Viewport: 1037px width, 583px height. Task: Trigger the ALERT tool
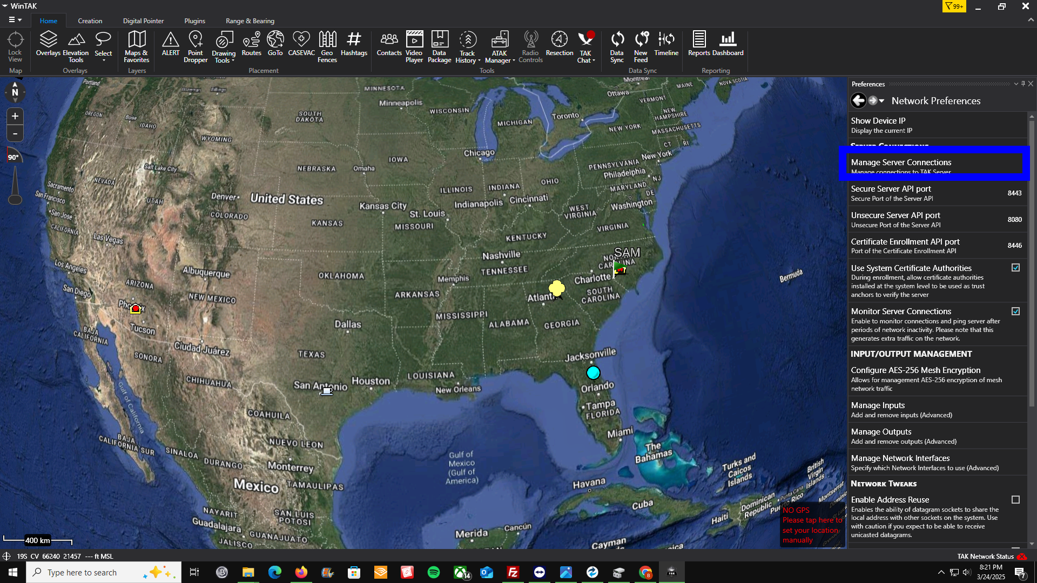171,44
